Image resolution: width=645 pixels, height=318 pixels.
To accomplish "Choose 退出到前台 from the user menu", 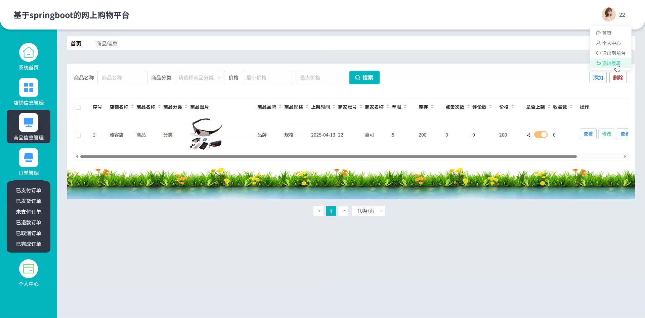I will (x=610, y=53).
